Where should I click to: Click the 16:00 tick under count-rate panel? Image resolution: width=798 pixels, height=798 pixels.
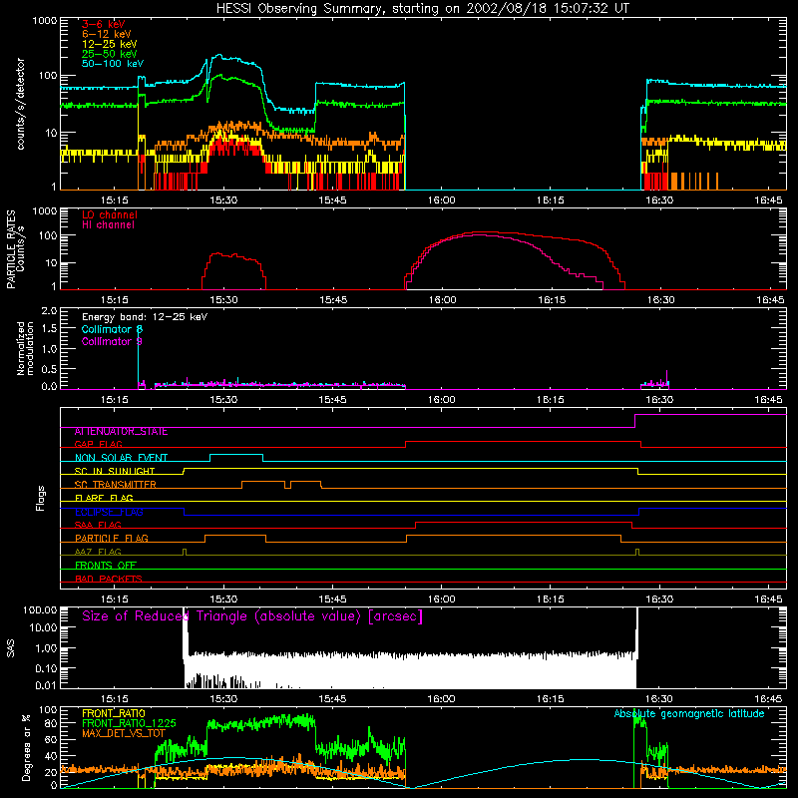click(441, 200)
